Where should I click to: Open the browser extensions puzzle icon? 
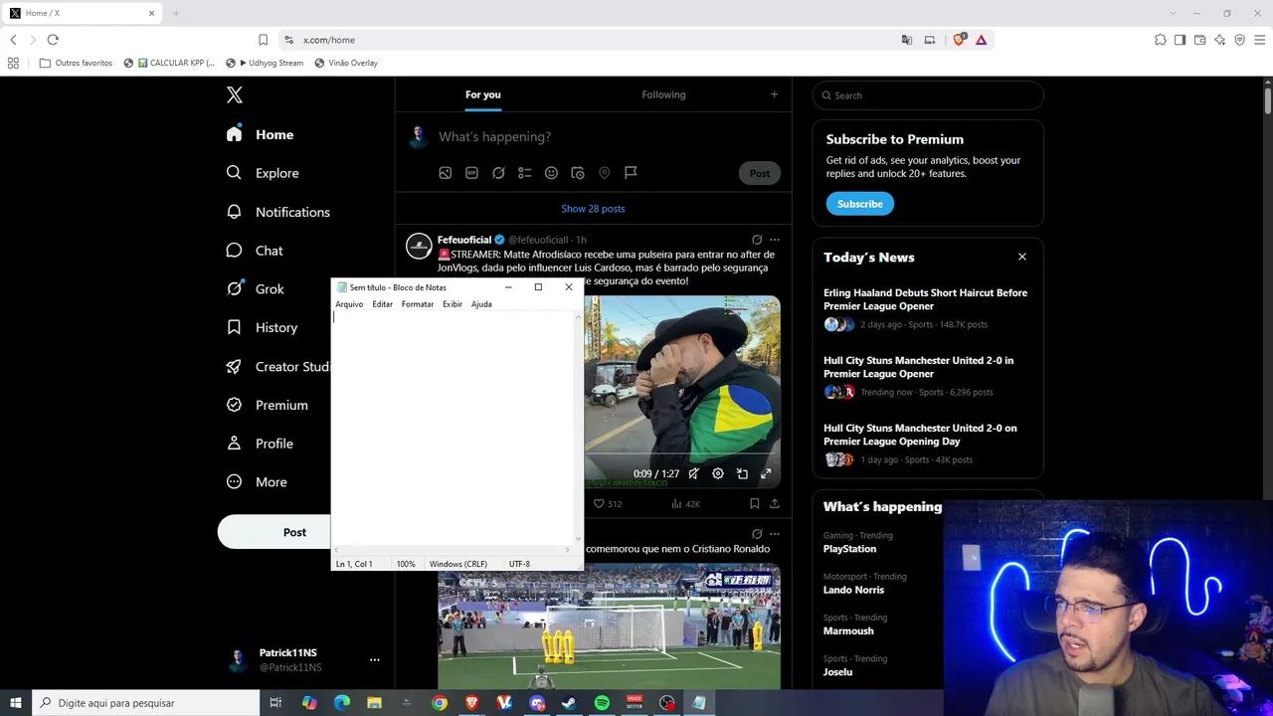[x=1161, y=40]
